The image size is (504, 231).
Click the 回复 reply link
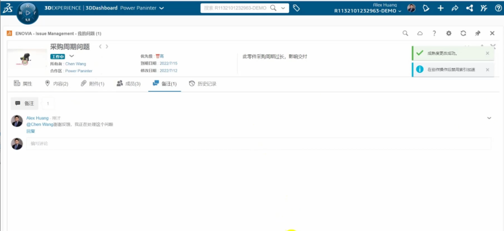tap(30, 131)
